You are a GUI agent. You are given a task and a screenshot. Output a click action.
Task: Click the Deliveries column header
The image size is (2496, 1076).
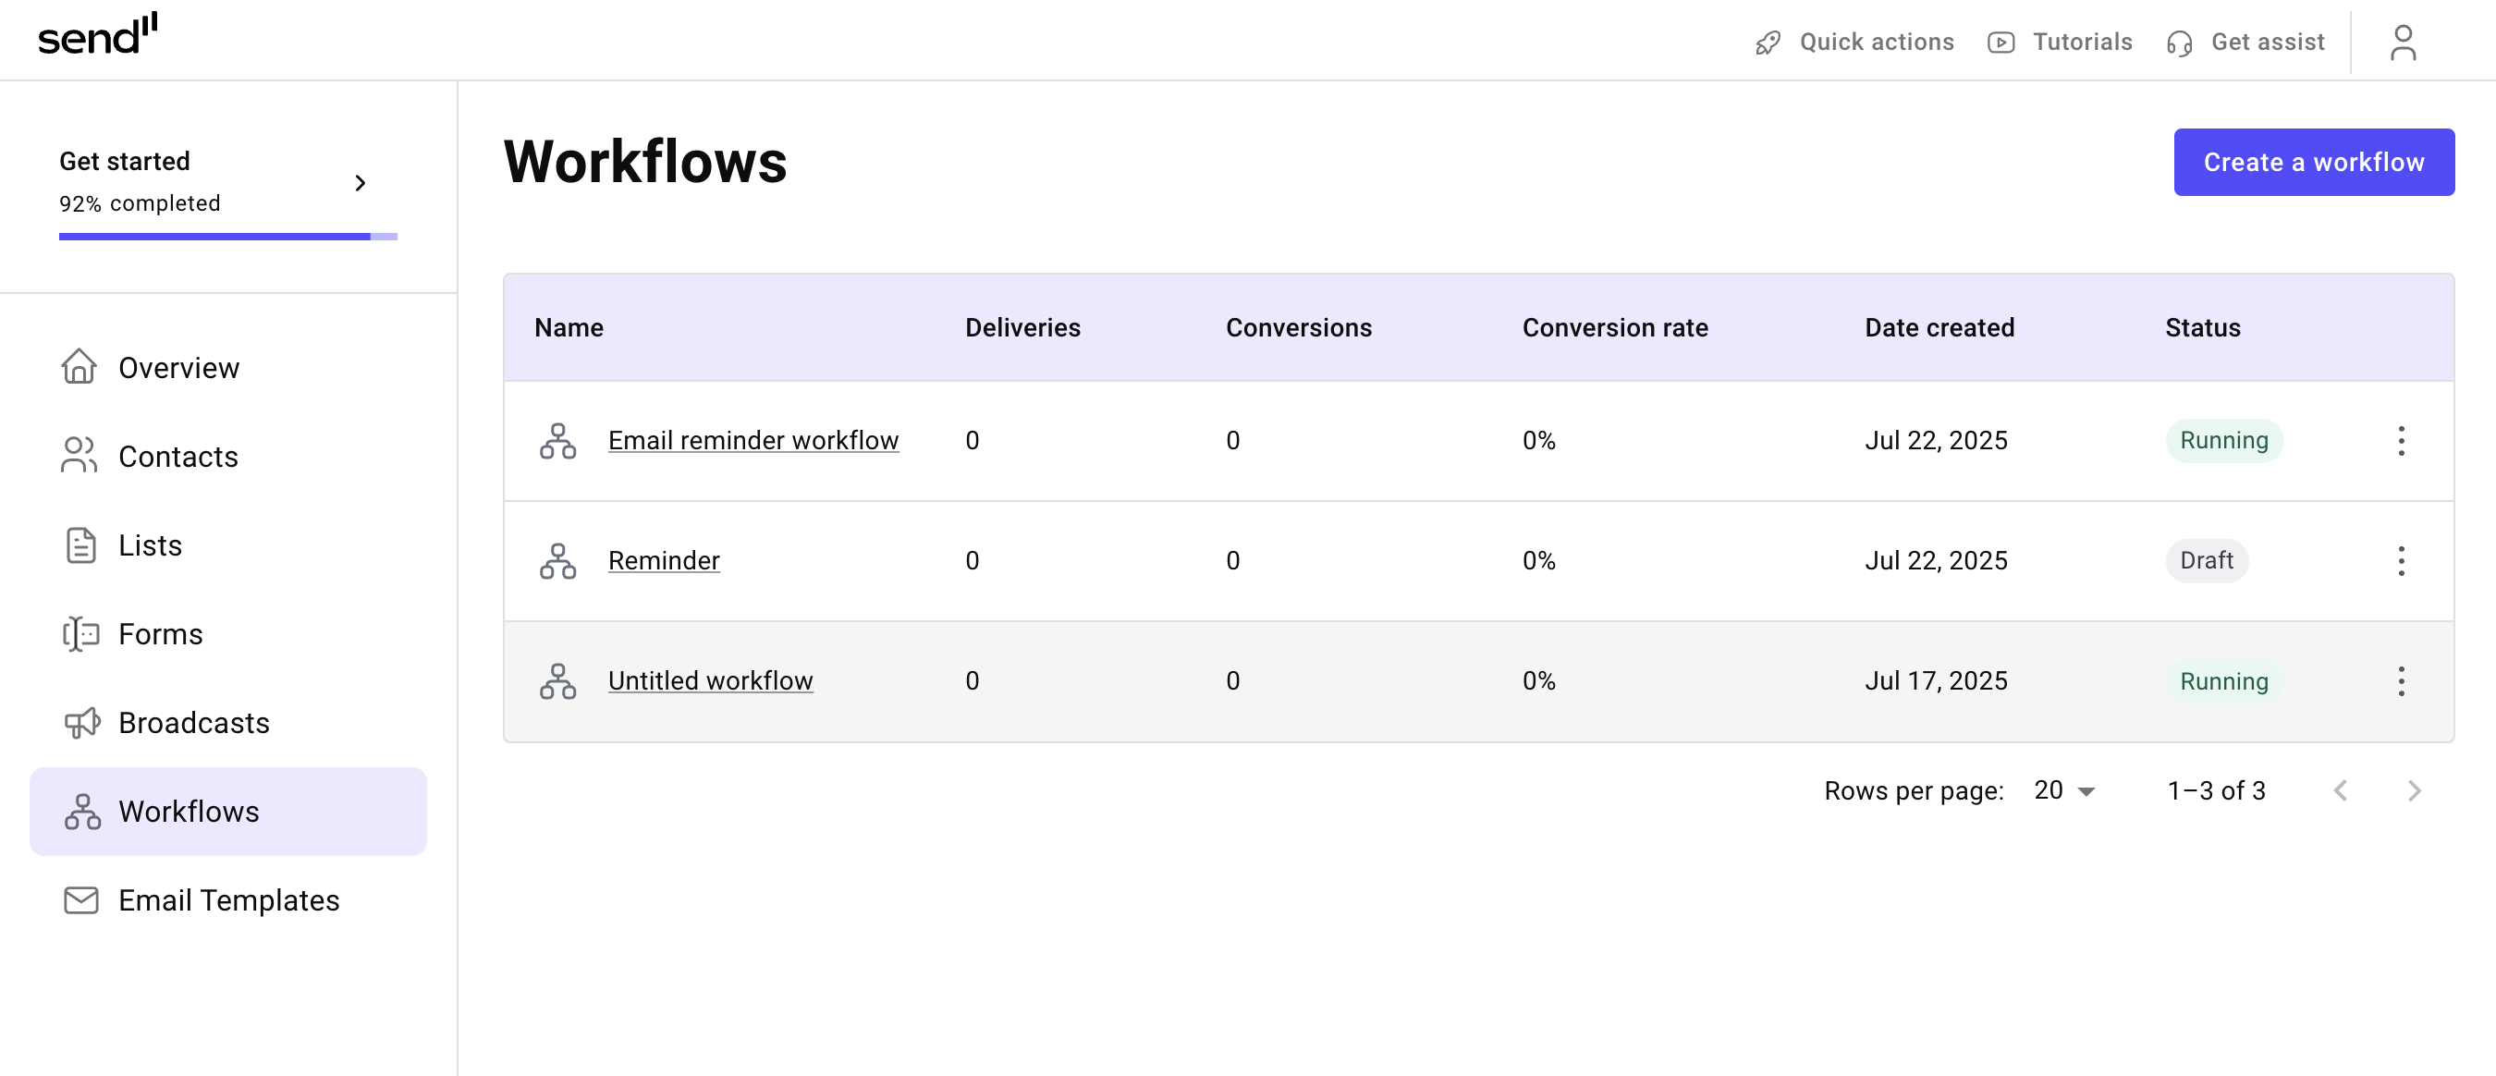tap(1022, 328)
